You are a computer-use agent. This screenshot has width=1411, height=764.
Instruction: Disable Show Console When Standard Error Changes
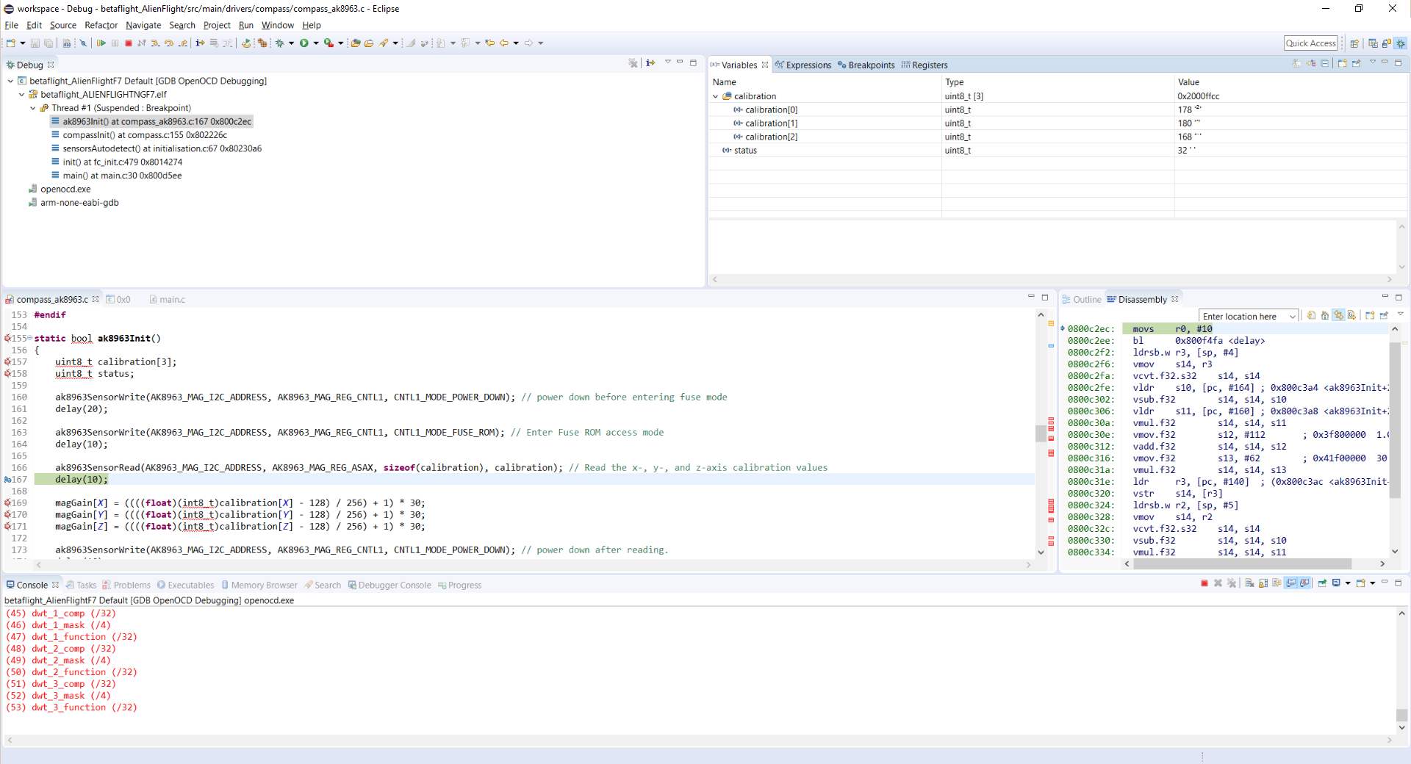tap(1305, 585)
